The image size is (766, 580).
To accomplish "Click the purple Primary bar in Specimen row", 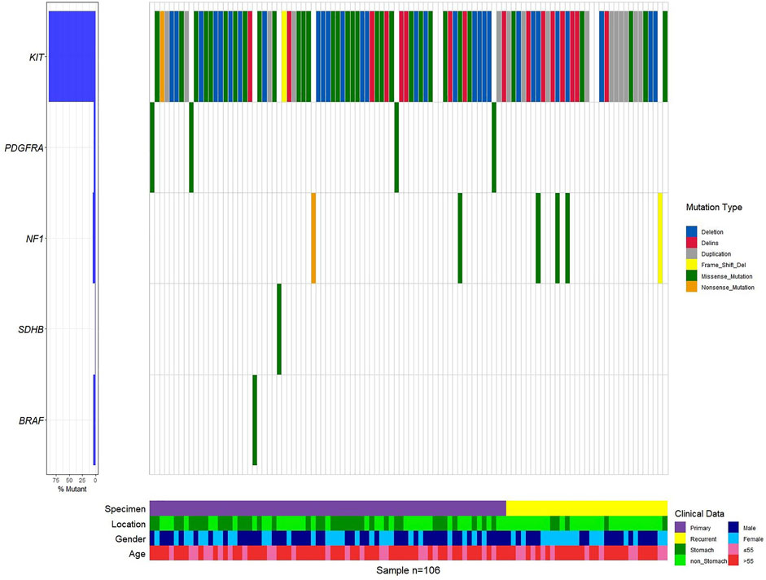I will 328,508.
